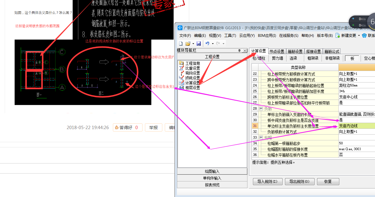Select 非框架梁 component category
The width and height of the screenshot is (375, 197).
pyautogui.click(x=332, y=58)
